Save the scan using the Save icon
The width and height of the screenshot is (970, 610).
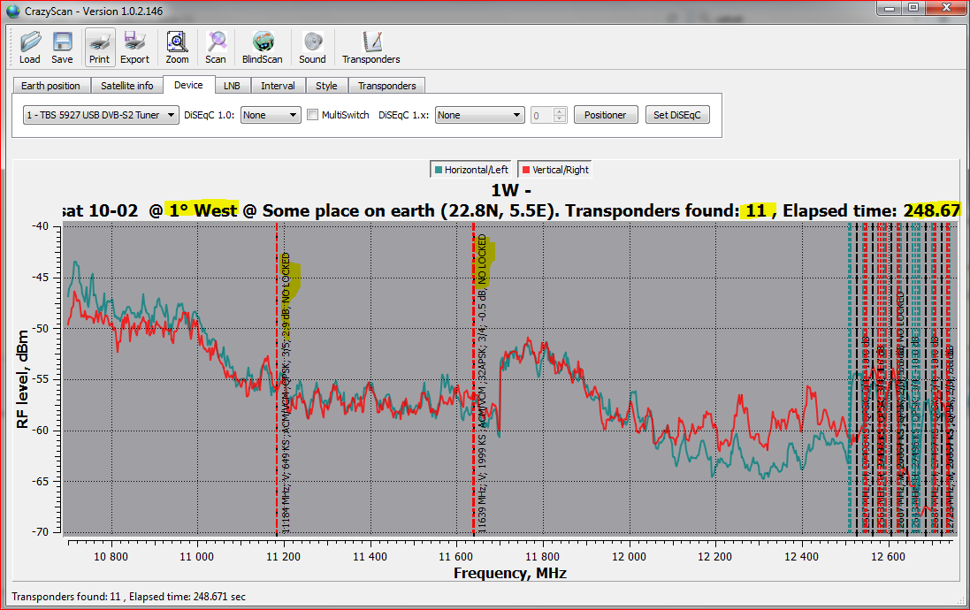point(62,48)
